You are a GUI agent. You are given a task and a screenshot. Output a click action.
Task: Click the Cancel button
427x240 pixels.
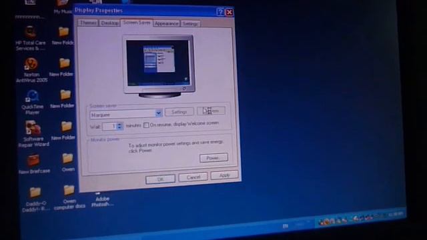(193, 177)
